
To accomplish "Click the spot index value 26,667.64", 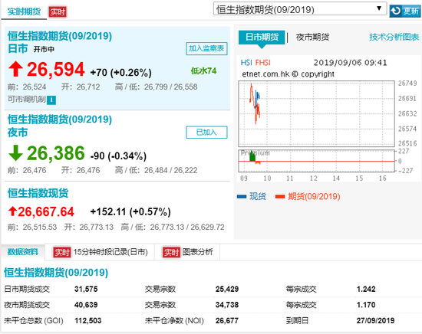I will tap(46, 211).
